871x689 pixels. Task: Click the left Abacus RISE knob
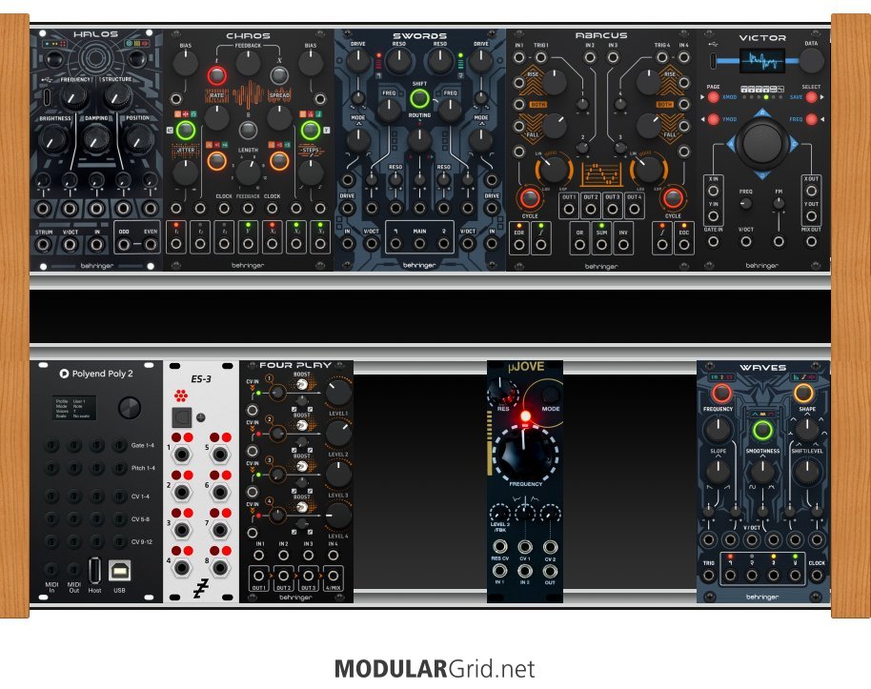tap(554, 82)
